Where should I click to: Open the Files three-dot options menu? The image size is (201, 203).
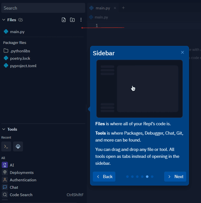[81, 20]
